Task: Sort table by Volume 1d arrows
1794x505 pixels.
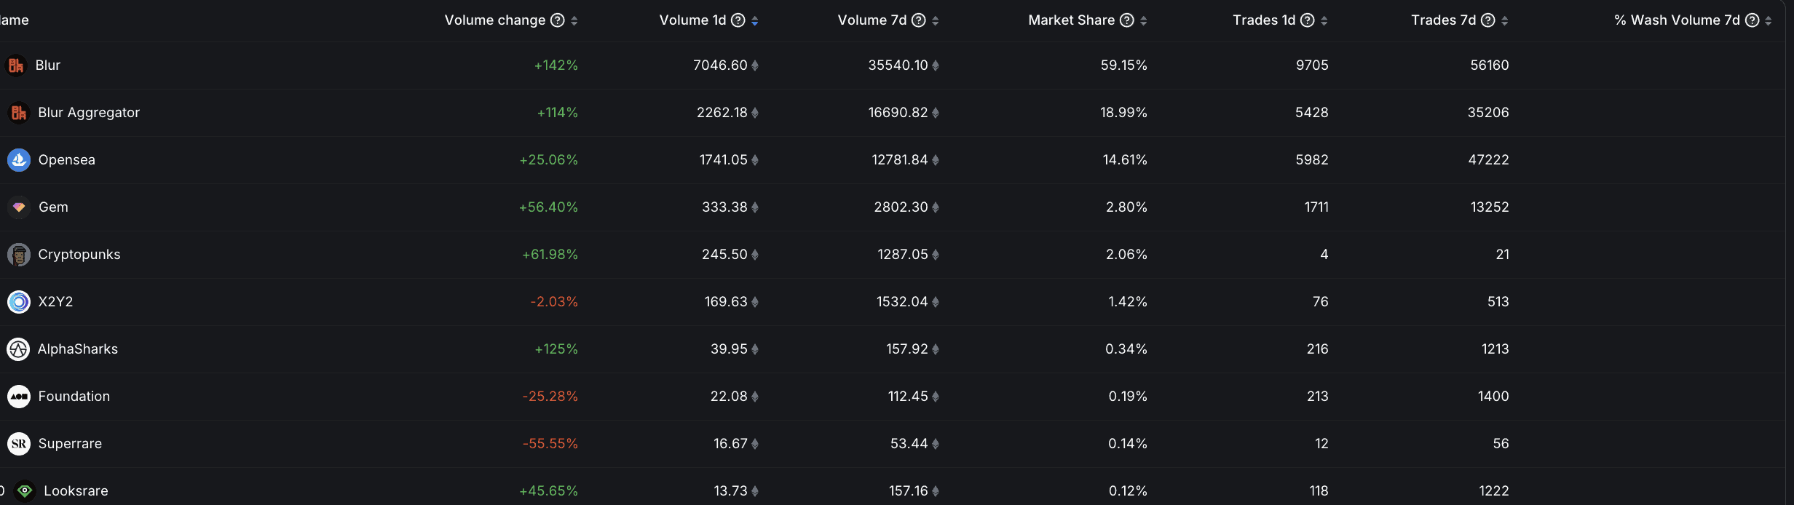Action: click(x=755, y=21)
